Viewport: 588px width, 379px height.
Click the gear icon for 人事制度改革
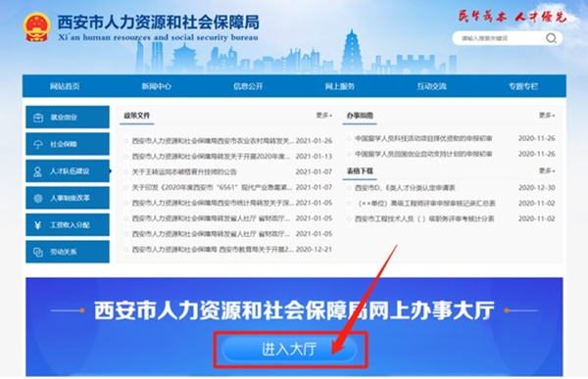click(38, 198)
